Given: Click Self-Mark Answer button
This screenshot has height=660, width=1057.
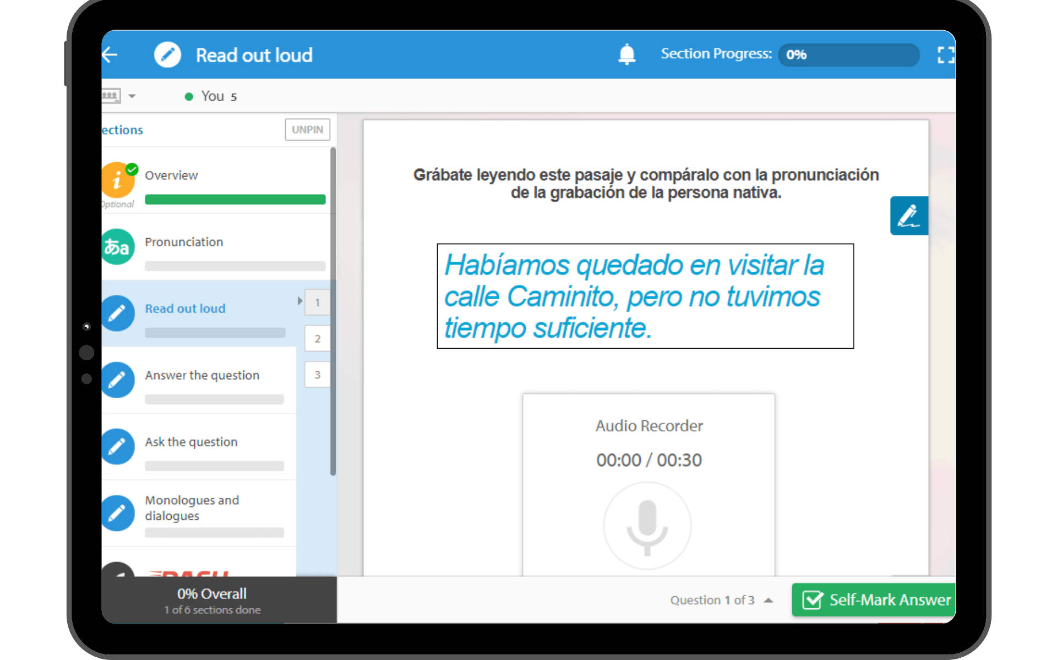Looking at the screenshot, I should (874, 599).
